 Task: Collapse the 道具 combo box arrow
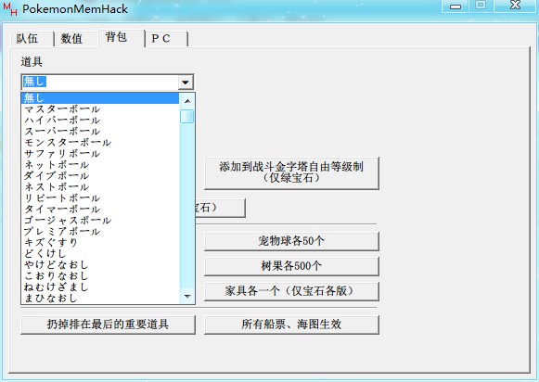click(x=186, y=83)
